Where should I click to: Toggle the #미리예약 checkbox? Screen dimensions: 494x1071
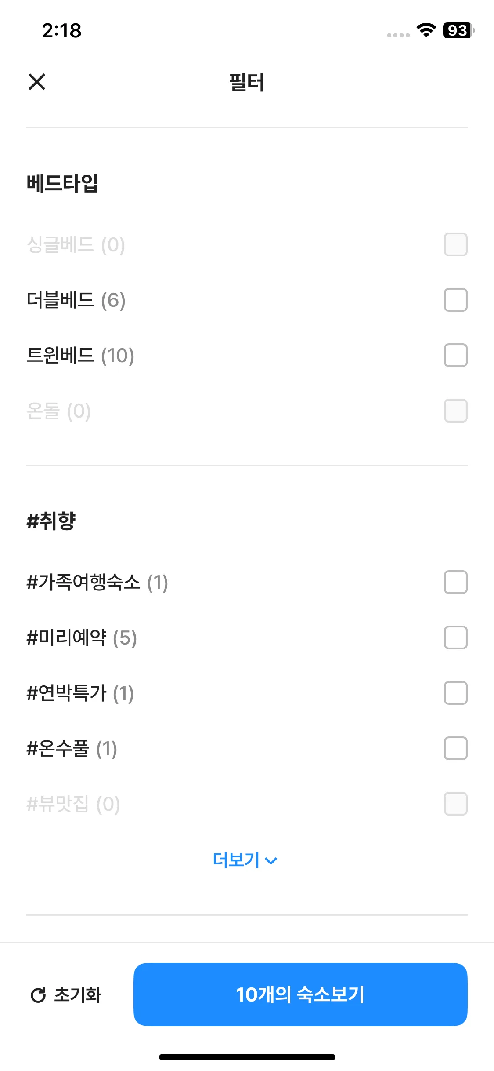(455, 637)
